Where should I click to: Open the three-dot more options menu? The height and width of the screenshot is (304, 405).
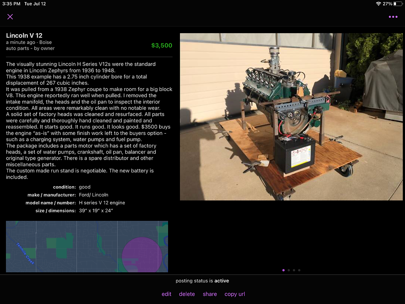coord(393,17)
